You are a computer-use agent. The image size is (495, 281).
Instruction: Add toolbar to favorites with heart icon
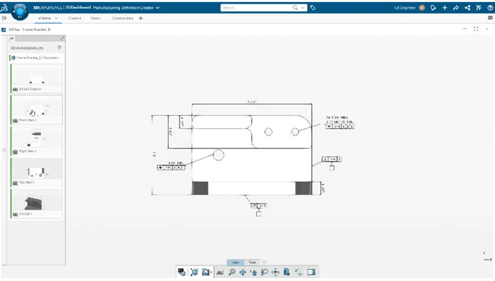click(x=264, y=262)
